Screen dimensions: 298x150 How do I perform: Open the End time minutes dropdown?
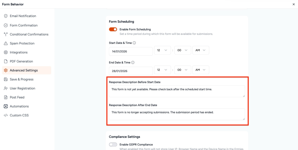(182, 70)
